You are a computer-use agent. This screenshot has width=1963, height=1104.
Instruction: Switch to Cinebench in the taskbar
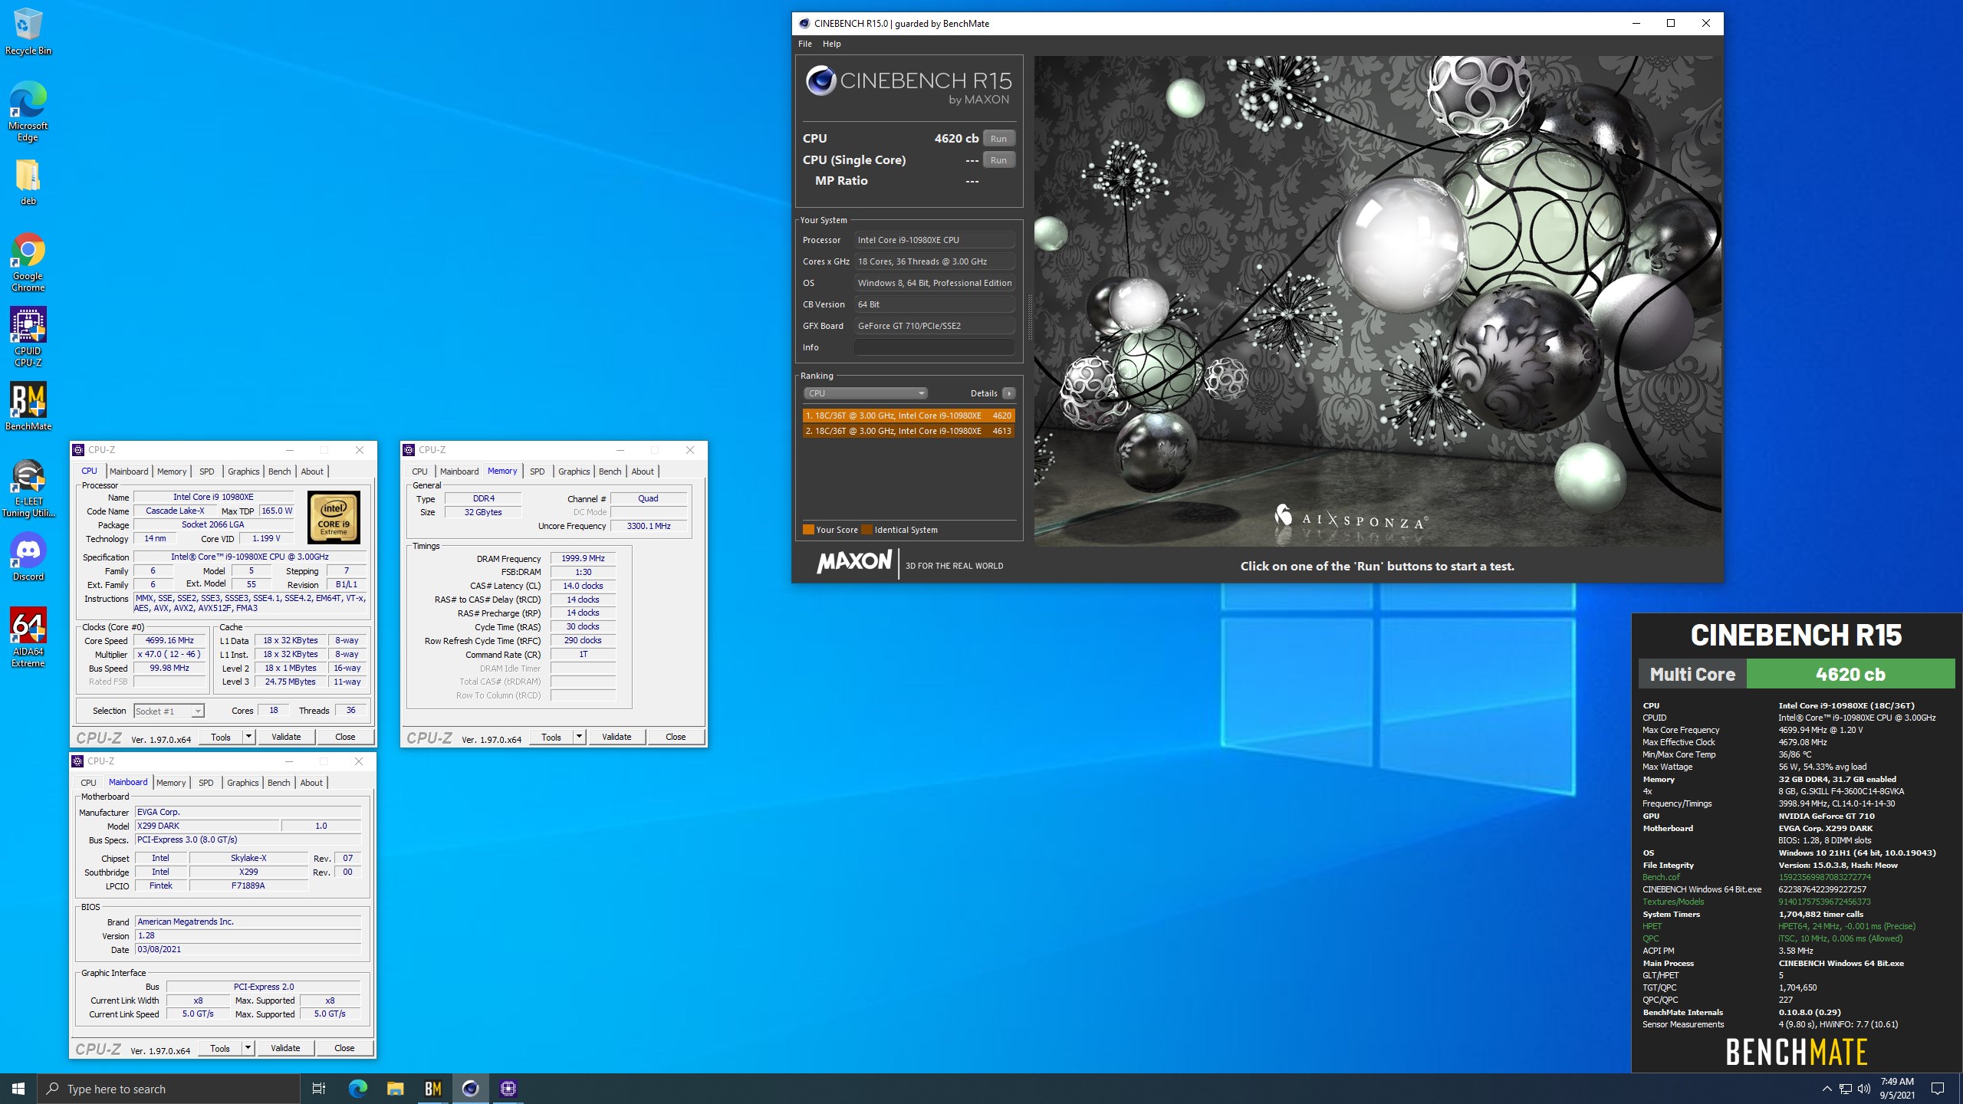(x=470, y=1089)
